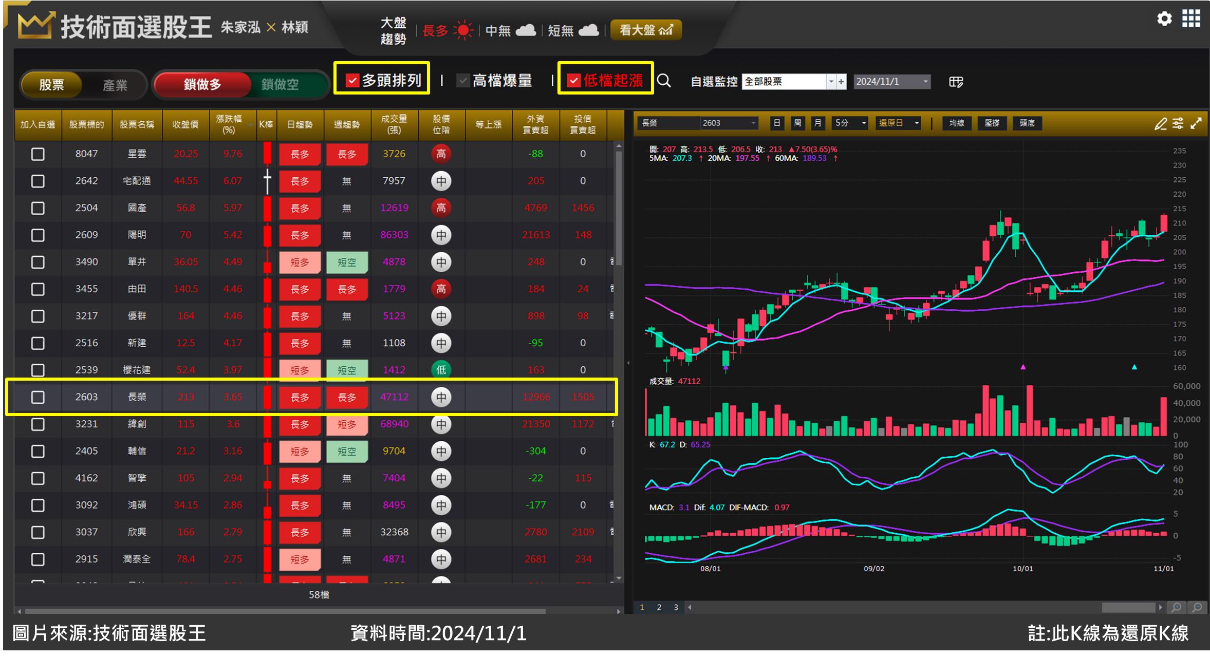Select the pencil drawing tool on the chart

(1160, 124)
